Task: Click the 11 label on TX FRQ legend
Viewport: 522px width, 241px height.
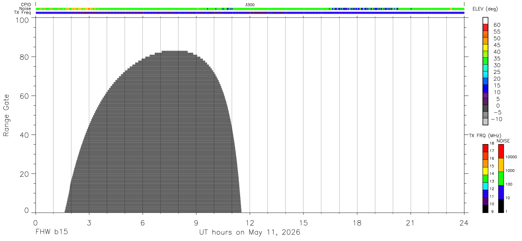Action: [491, 196]
